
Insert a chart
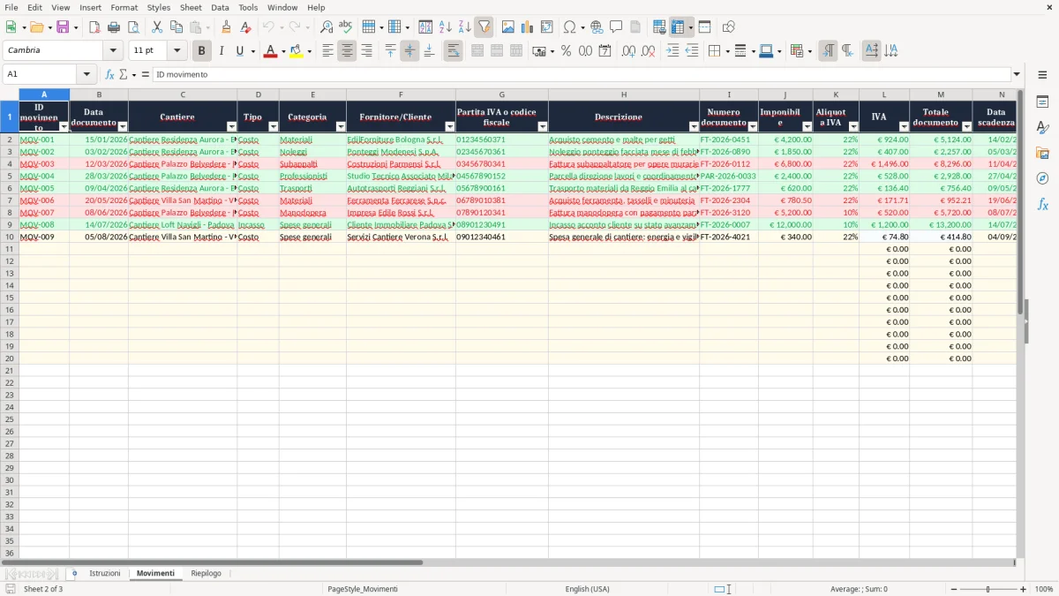(528, 27)
